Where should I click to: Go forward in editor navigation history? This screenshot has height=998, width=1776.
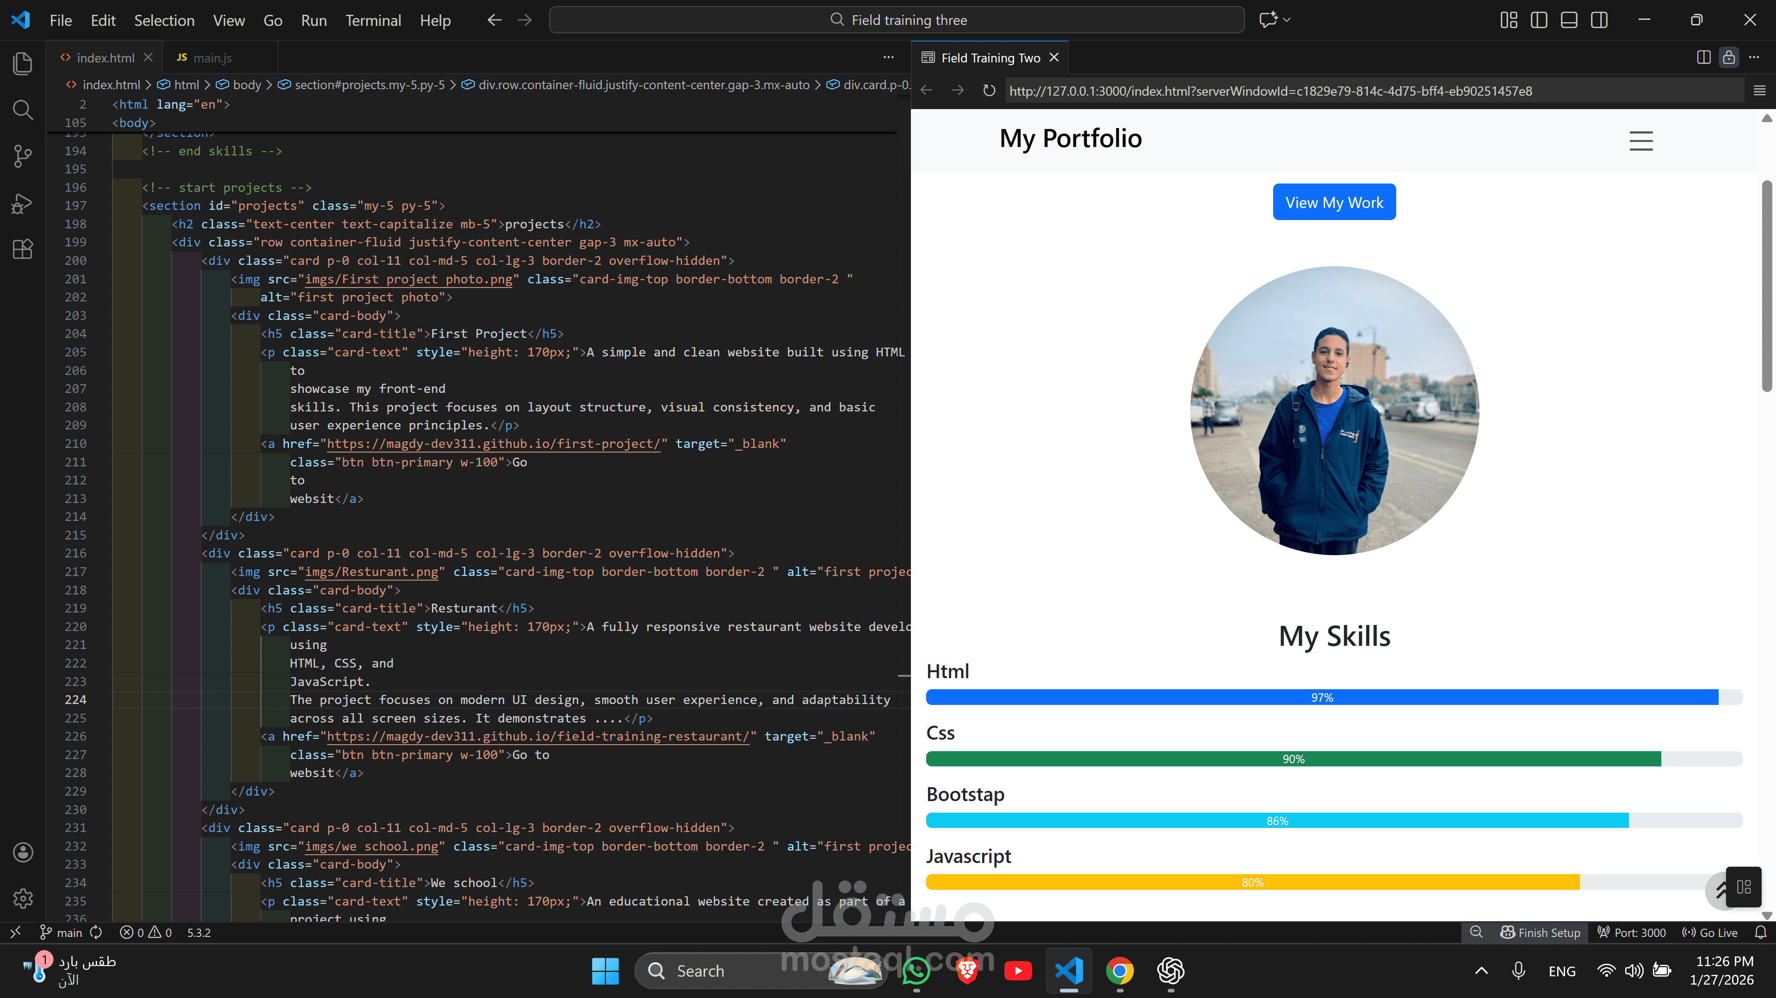(525, 20)
